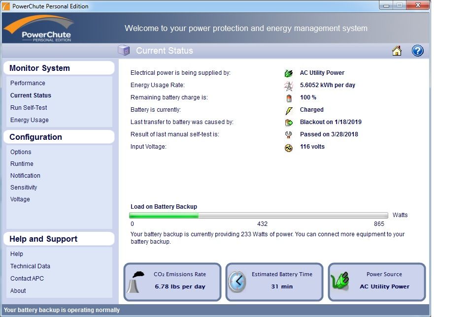Click the green plug icon in Power Source card
Image resolution: width=473 pixels, height=317 pixels.
pos(340,281)
